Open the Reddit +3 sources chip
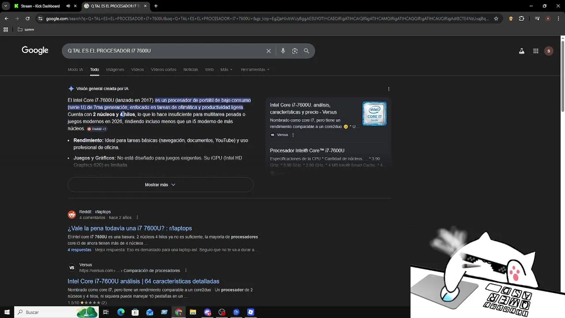Screen dimensions: 565x318 97,129
